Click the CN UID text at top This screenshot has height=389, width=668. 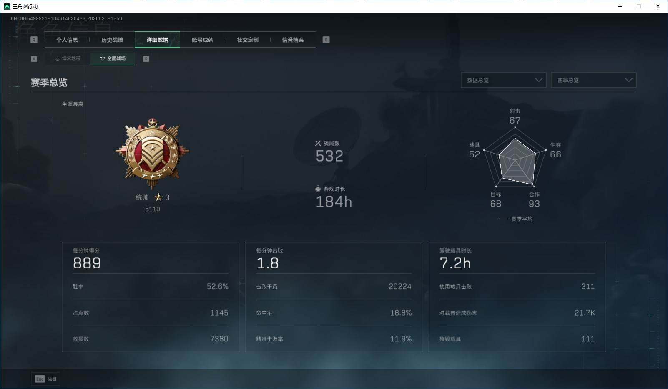tap(67, 19)
